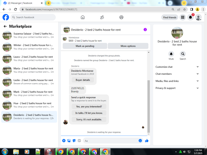Open File Explorer from taskbar
Image resolution: width=207 pixels, height=155 pixels.
16,152
